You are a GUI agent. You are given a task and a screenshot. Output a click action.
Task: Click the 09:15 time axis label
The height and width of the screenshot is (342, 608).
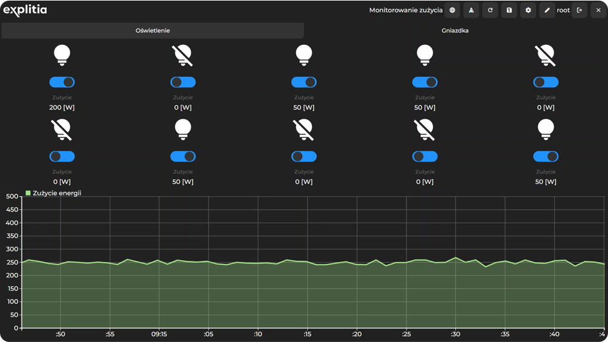pyautogui.click(x=159, y=334)
